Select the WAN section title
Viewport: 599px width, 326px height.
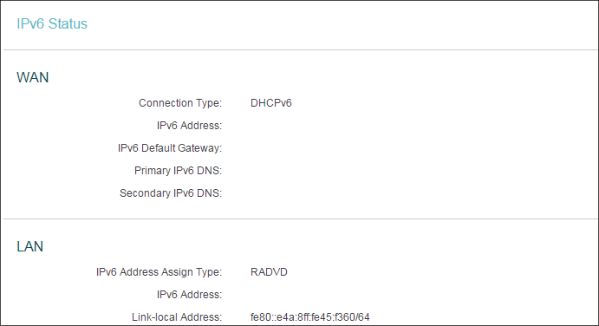(32, 77)
